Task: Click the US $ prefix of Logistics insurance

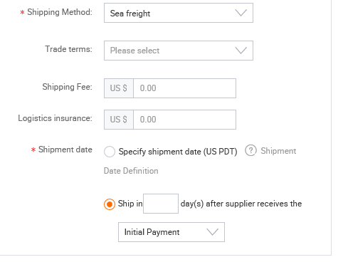Action: (x=119, y=120)
